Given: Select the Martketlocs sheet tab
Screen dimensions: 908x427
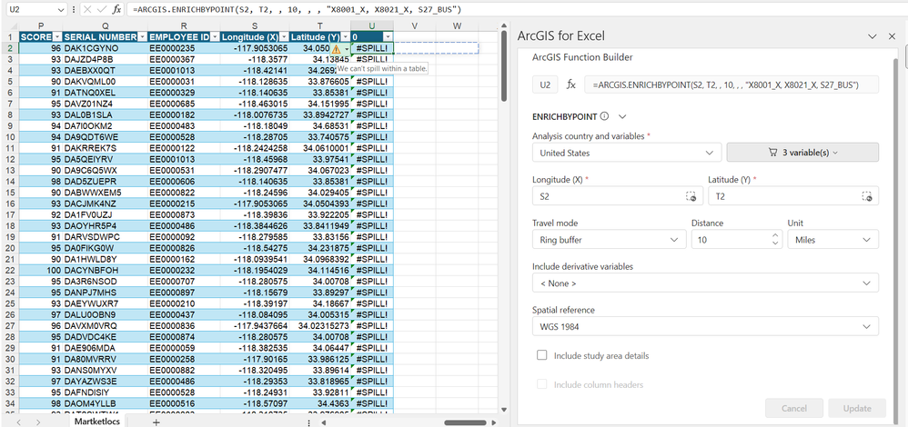Looking at the screenshot, I should pyautogui.click(x=96, y=422).
